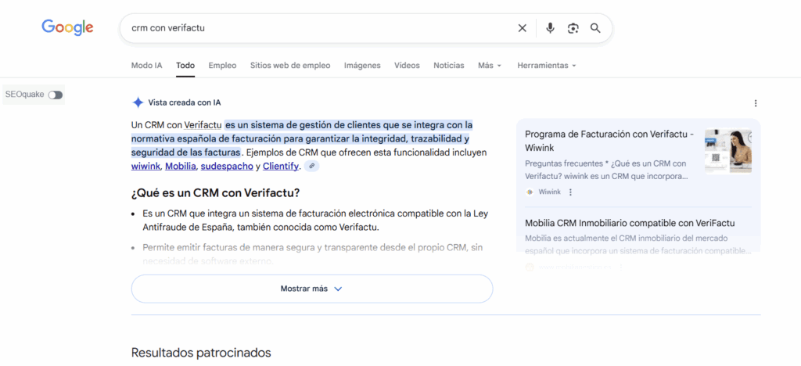Open Google Lens image search icon

(573, 28)
